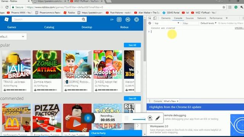This screenshot has width=244, height=137.
Task: Switch to the Performance DevTools tab
Action: [x=216, y=18]
